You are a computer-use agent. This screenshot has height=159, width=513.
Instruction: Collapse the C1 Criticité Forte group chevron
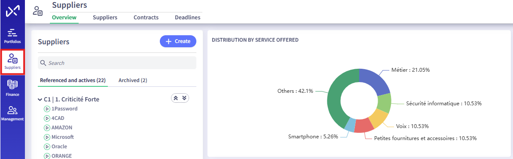click(x=40, y=99)
